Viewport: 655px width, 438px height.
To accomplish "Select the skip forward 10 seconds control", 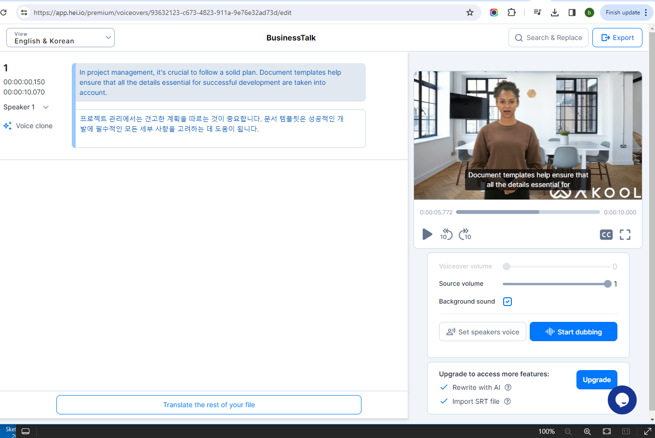I will pos(465,234).
